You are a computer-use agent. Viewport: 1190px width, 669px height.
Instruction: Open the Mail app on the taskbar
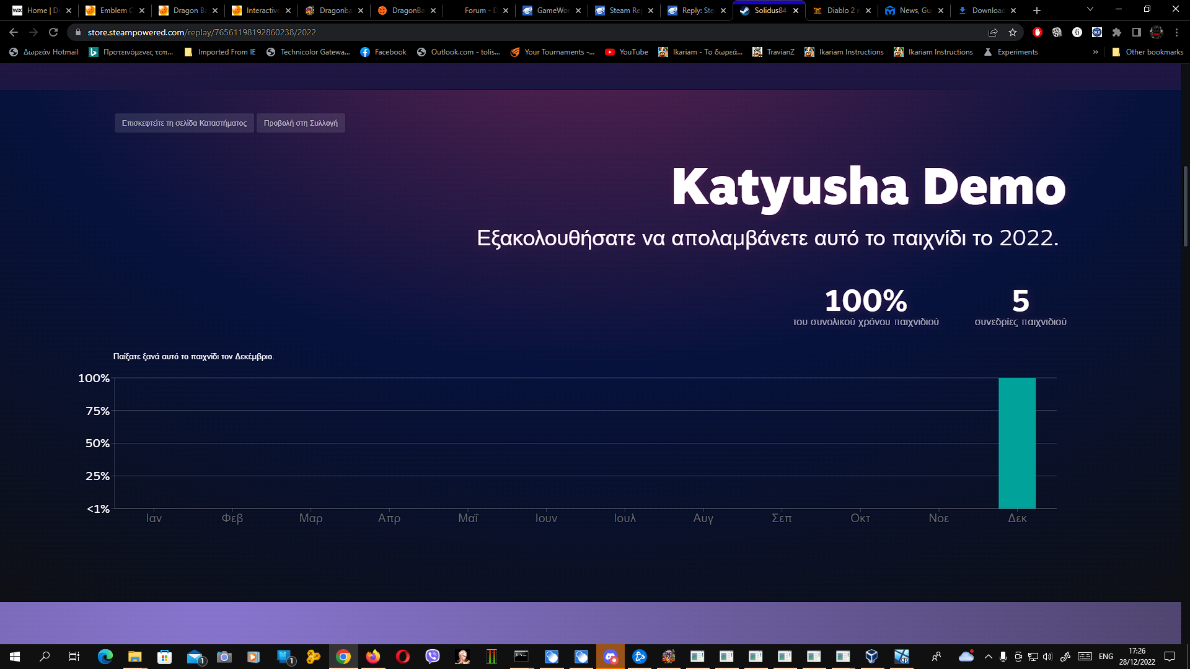(195, 657)
